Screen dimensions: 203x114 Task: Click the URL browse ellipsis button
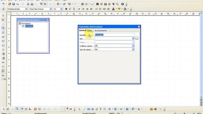click(x=137, y=38)
